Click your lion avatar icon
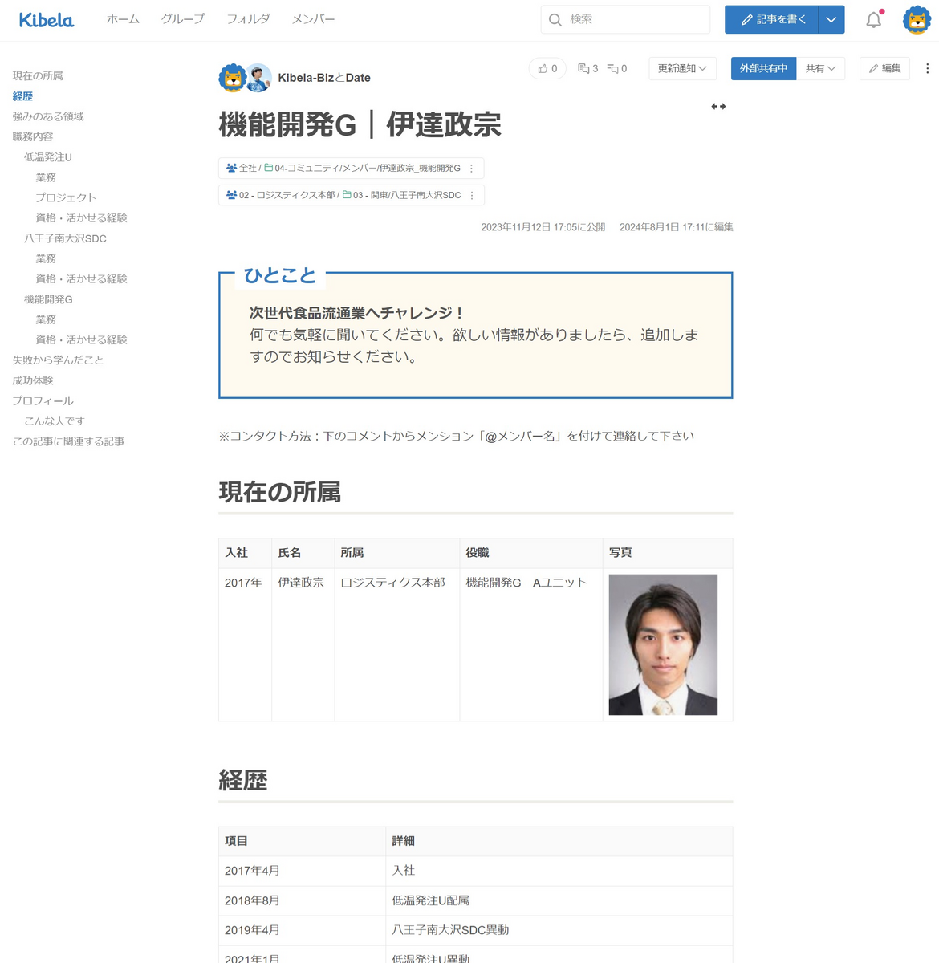This screenshot has height=963, width=939. [x=918, y=19]
